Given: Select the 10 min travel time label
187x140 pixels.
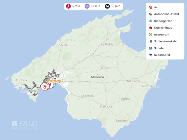Looking at the screenshot, I should [96, 6].
